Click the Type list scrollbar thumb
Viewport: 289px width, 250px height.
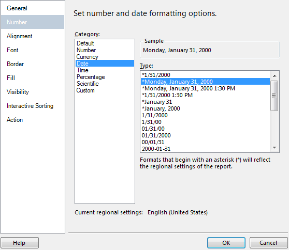[x=274, y=96]
